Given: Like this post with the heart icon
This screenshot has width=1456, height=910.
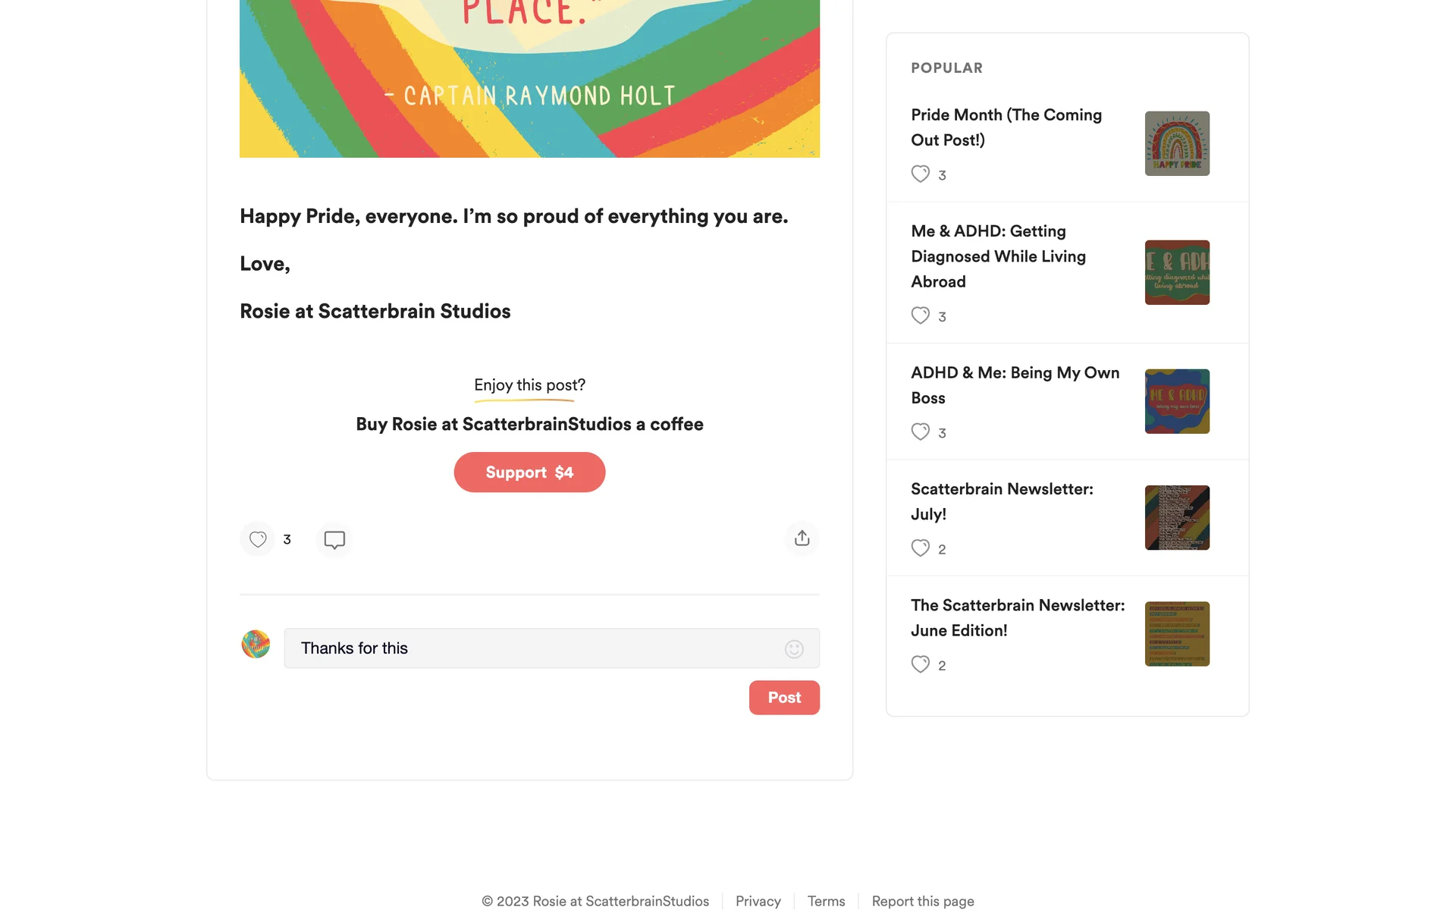Looking at the screenshot, I should (x=258, y=539).
